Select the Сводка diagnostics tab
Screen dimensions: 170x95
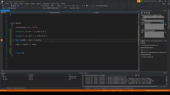143,41
